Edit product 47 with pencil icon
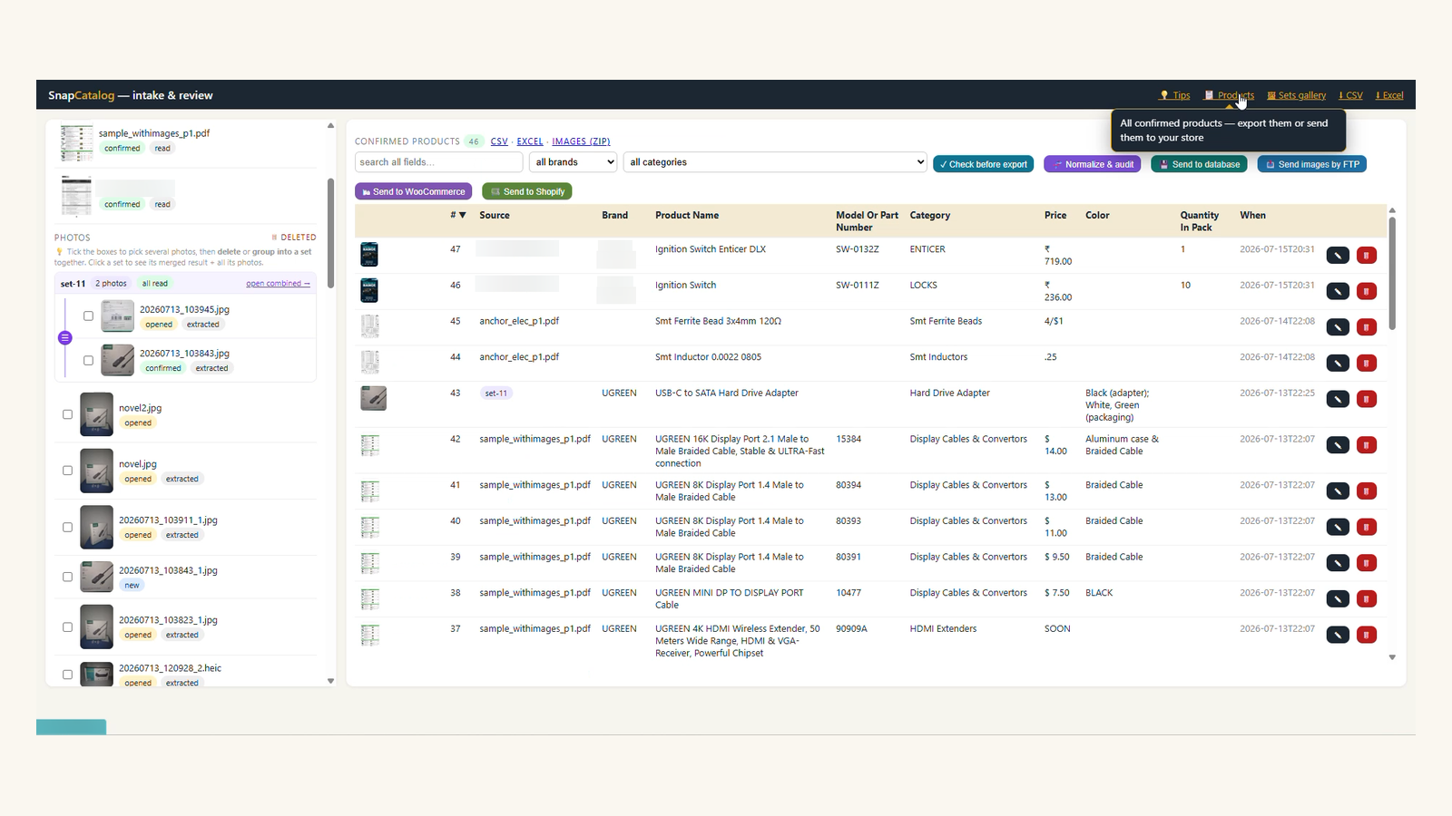This screenshot has width=1452, height=816. tap(1338, 256)
